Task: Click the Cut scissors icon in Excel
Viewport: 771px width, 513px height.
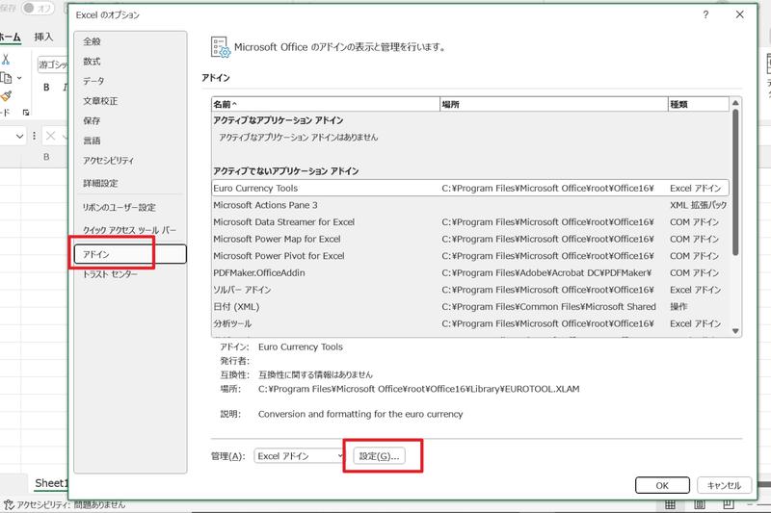Action: 6,60
